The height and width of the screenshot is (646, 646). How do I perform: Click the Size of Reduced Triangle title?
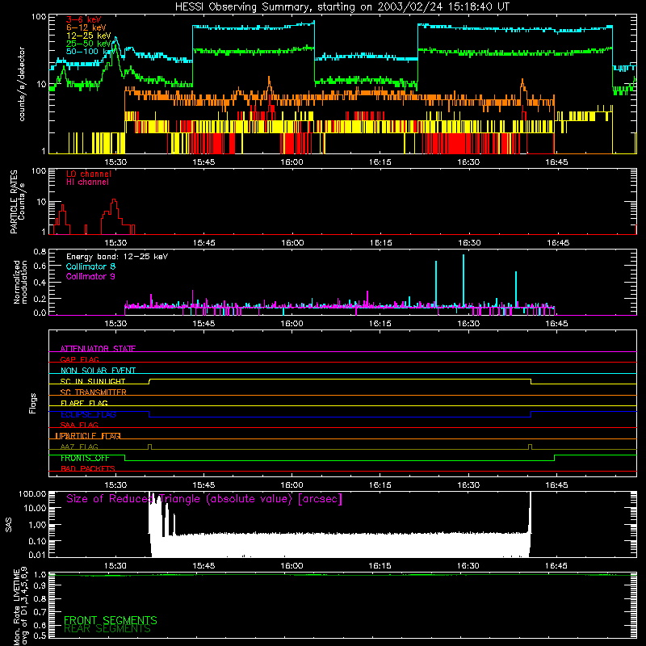click(x=204, y=499)
